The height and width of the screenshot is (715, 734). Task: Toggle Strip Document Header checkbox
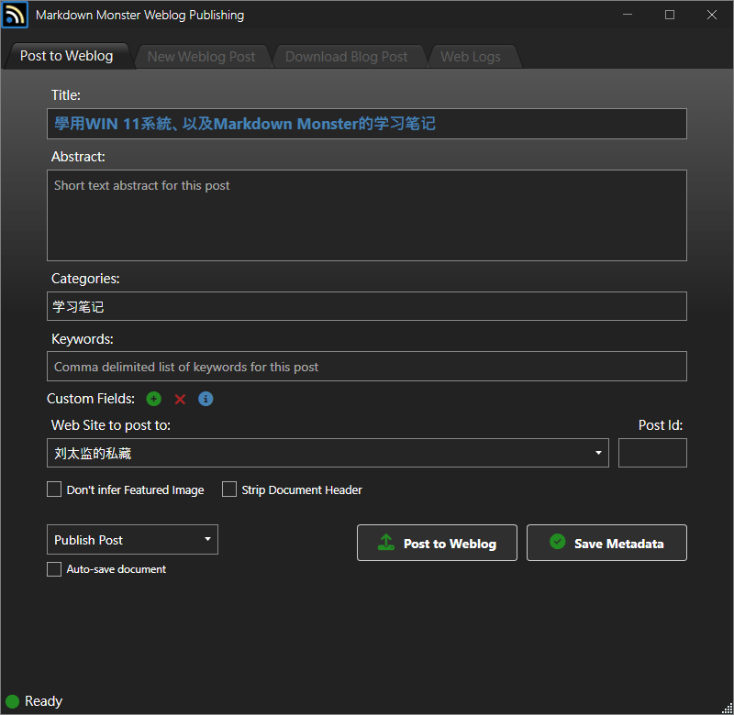[x=228, y=489]
